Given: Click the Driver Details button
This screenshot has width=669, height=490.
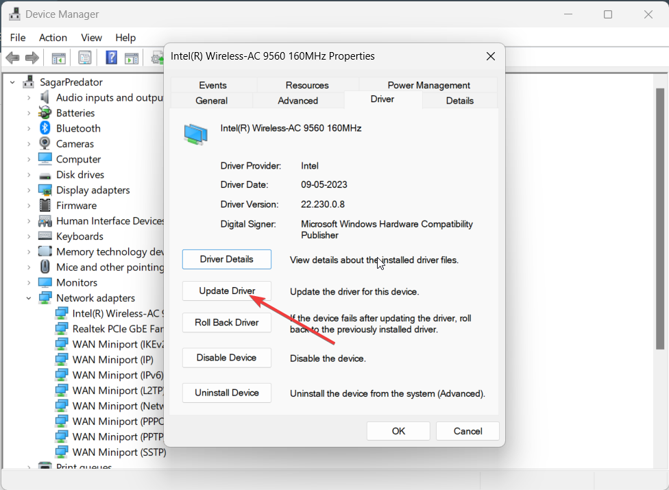Looking at the screenshot, I should click(227, 259).
